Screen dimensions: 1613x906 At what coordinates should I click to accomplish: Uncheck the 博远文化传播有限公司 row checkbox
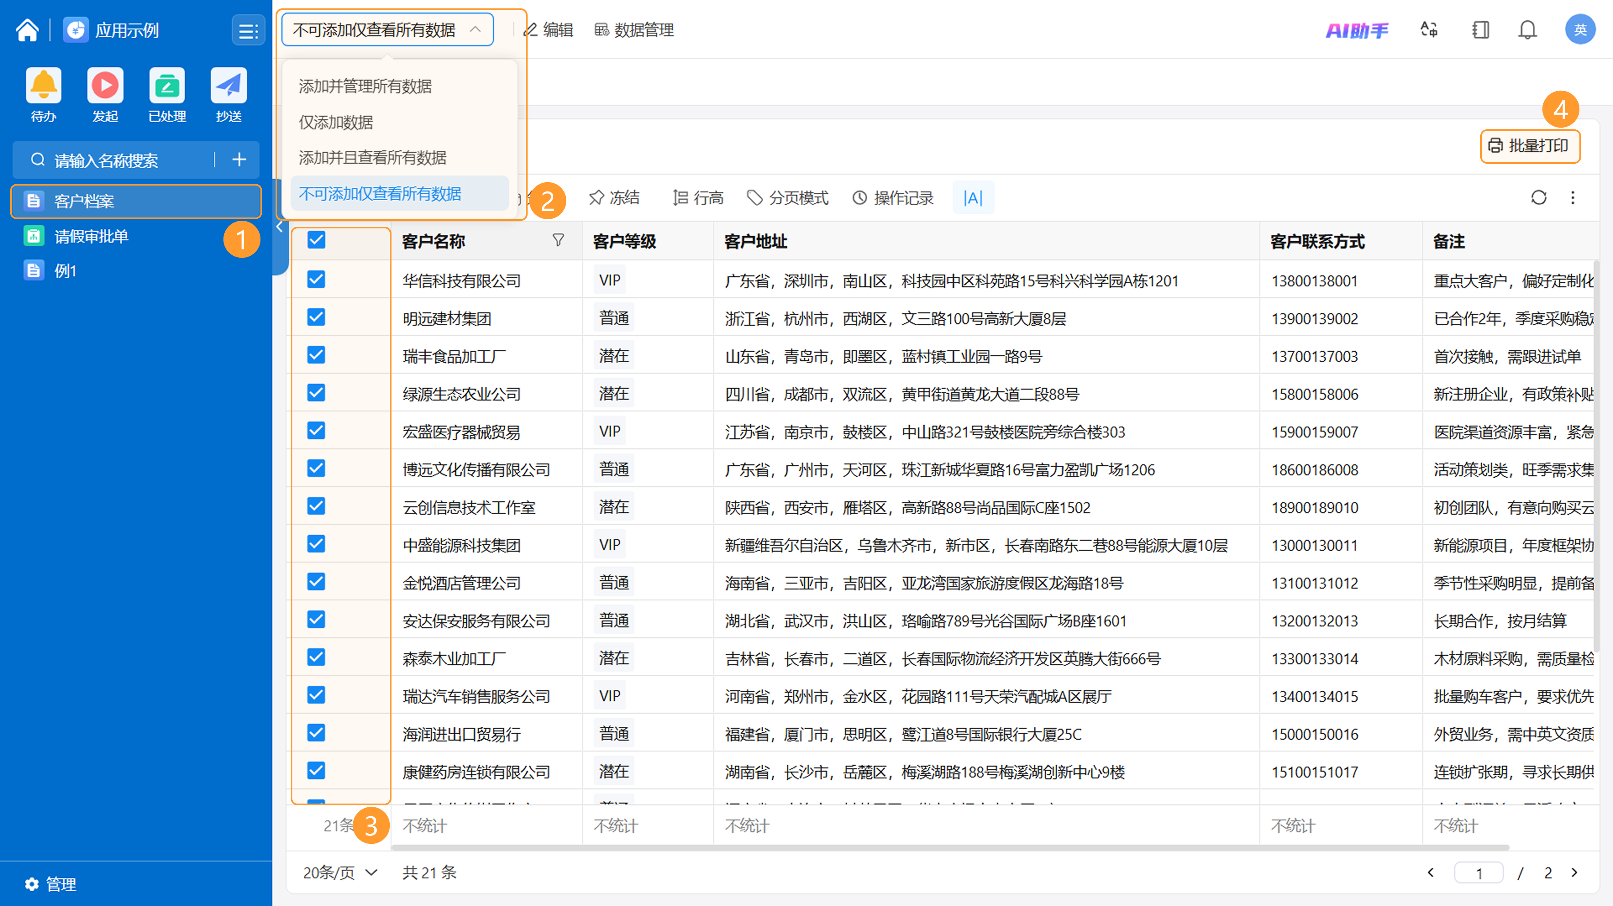point(316,468)
